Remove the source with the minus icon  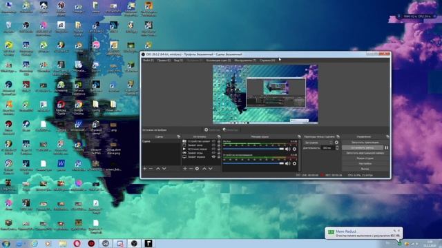coord(191,168)
